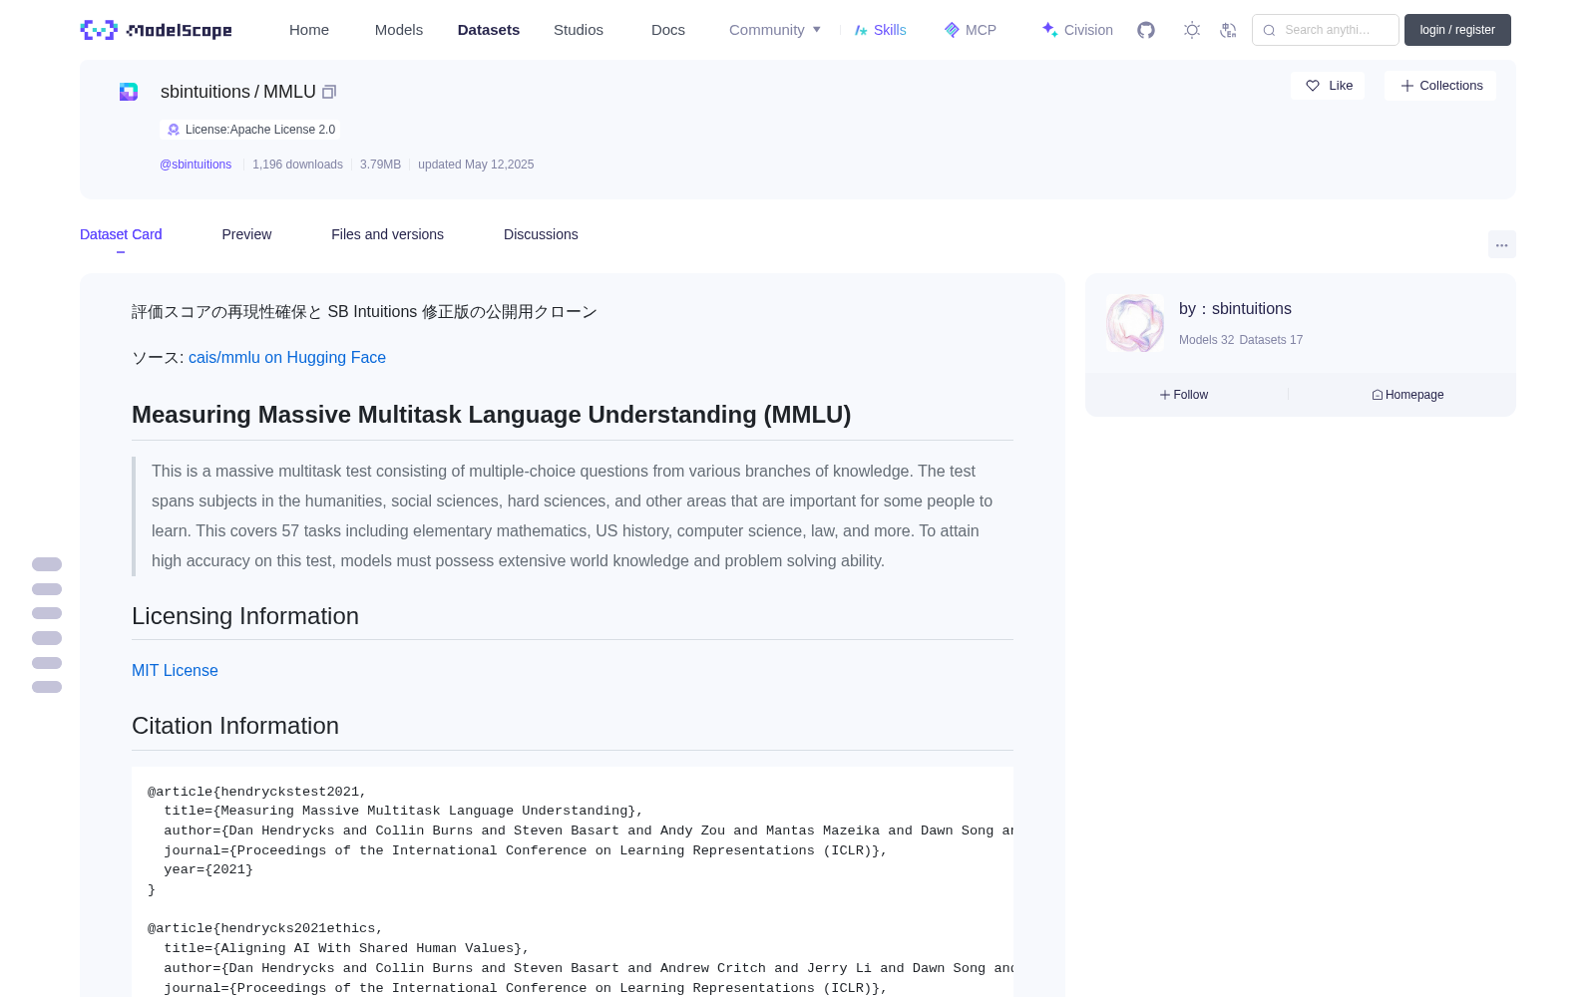Open the Datasets nav item
The image size is (1596, 997).
click(x=489, y=30)
